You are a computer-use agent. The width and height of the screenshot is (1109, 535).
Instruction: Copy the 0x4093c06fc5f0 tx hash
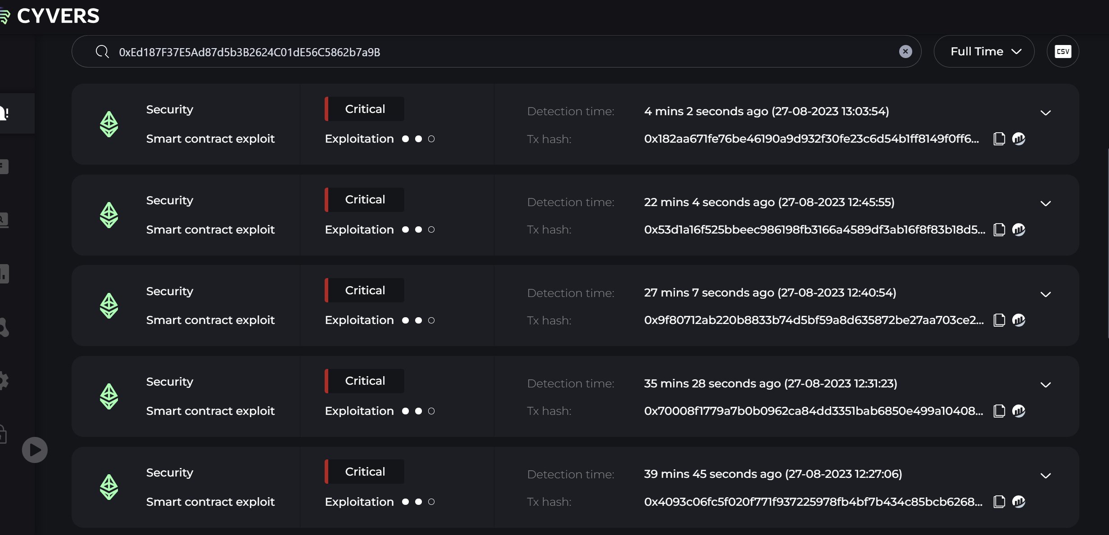999,501
